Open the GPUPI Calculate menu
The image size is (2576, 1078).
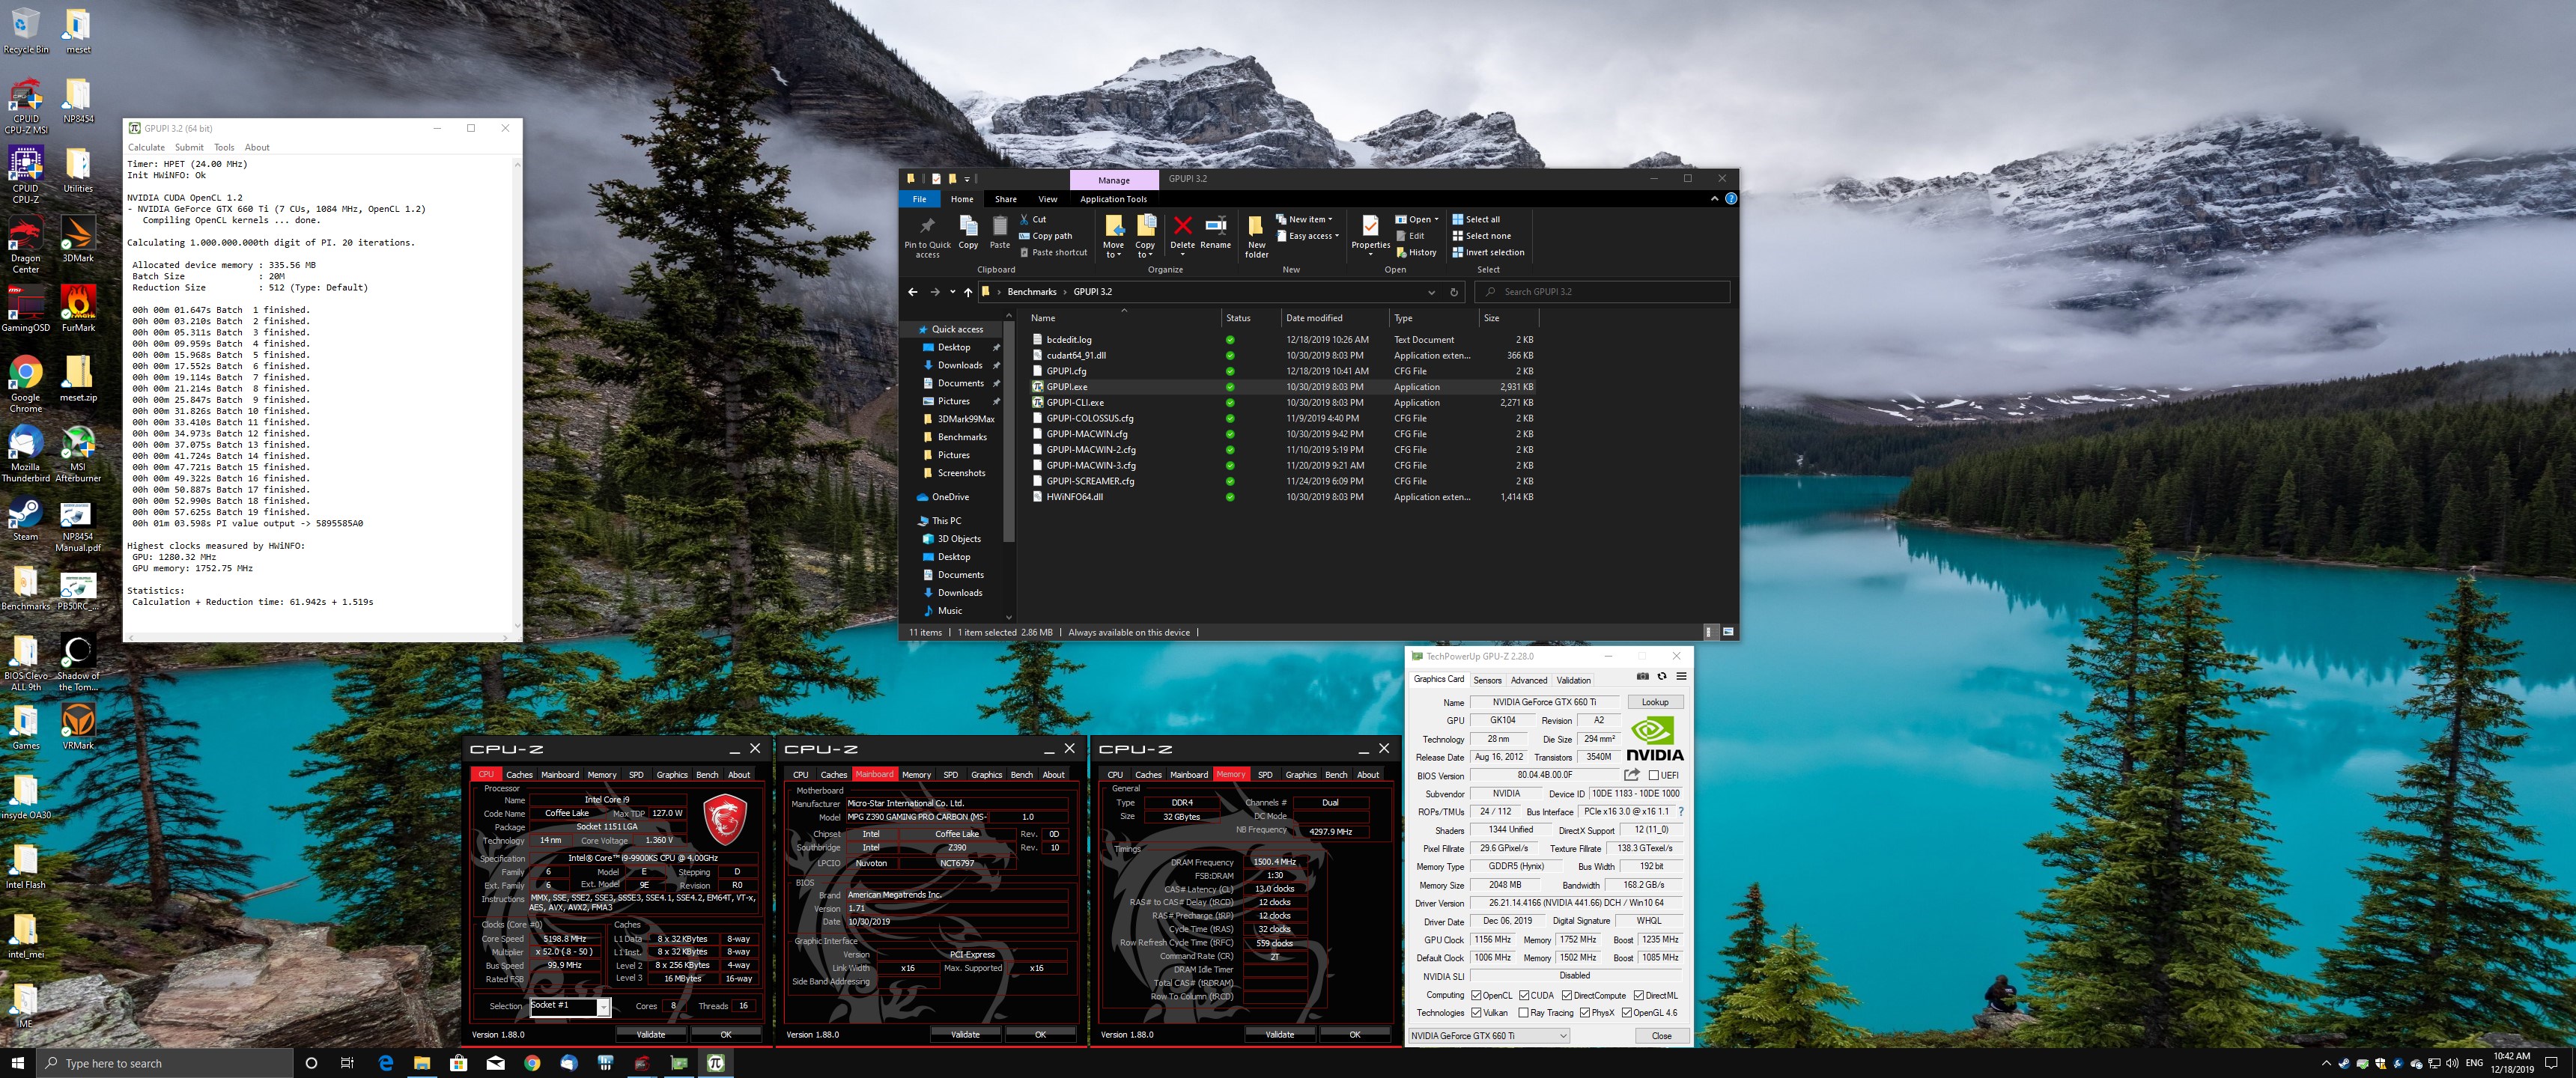click(146, 147)
